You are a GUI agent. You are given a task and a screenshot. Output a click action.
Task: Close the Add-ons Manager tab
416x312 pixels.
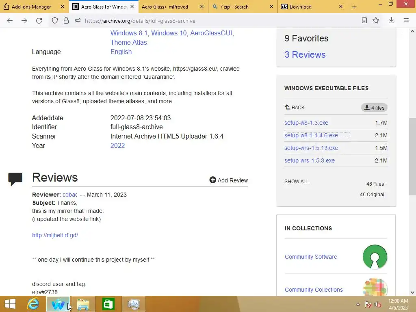click(x=63, y=6)
